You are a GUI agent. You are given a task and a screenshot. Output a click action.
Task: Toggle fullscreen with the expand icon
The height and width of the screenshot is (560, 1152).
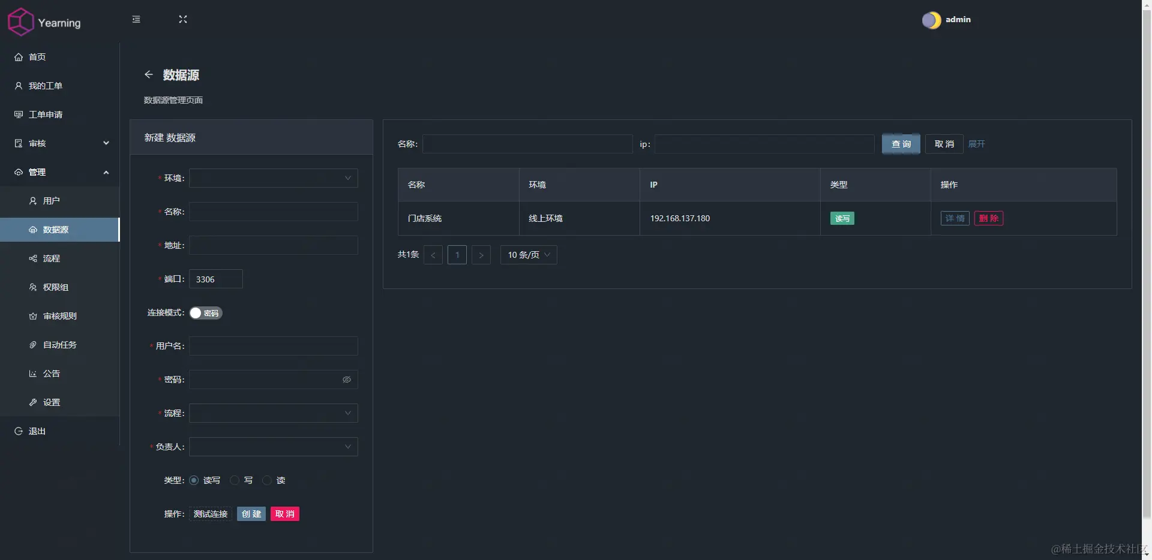(183, 19)
